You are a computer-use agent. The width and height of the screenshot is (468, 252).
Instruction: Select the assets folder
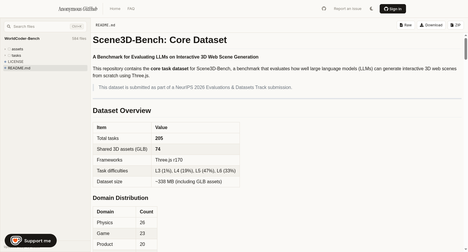click(x=17, y=49)
